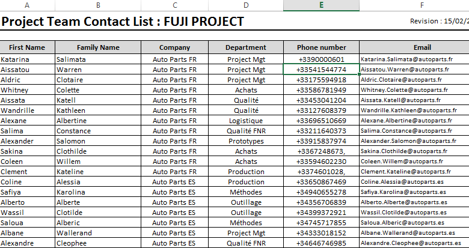Click highlighted column E header
This screenshot has width=469, height=248.
point(321,5)
